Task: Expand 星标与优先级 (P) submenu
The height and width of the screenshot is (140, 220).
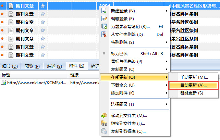Action: tap(135, 61)
